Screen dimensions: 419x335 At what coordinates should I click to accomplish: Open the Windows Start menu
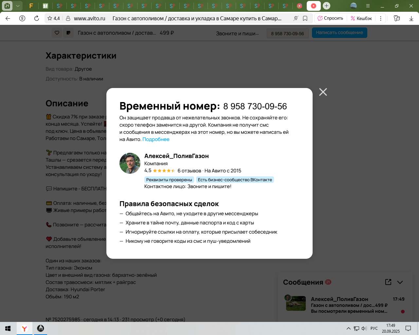pos(8,328)
